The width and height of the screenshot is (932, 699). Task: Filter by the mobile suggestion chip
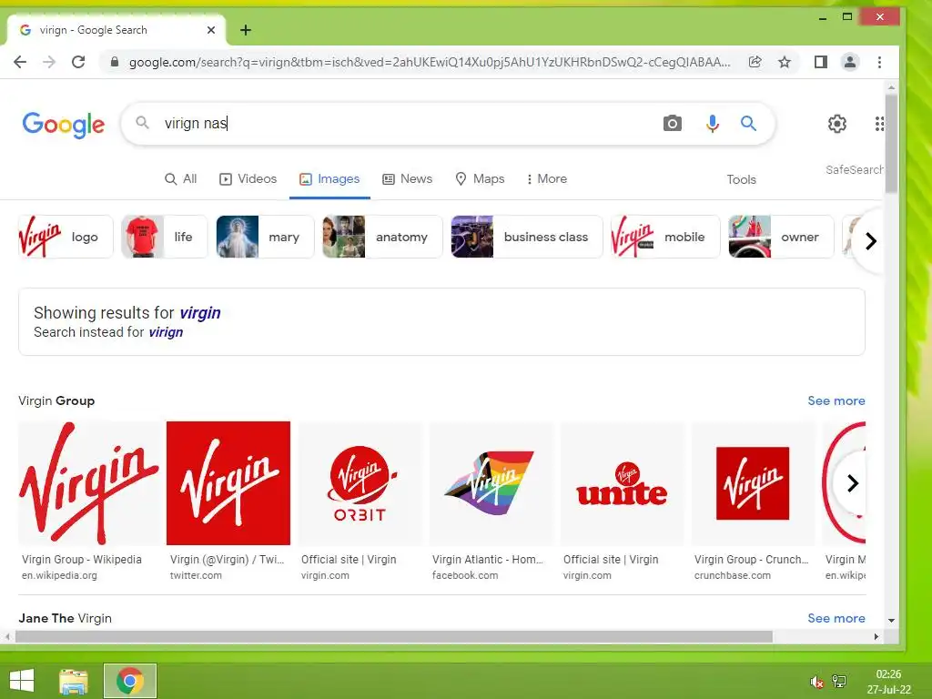(x=665, y=237)
